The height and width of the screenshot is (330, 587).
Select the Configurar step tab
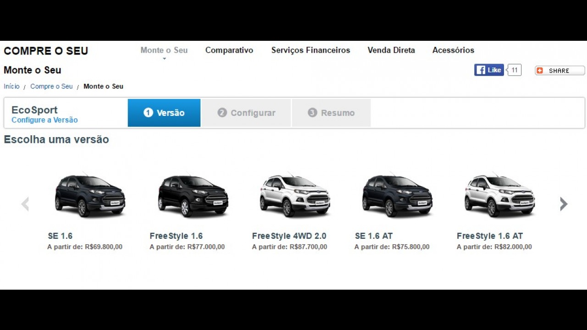(246, 113)
